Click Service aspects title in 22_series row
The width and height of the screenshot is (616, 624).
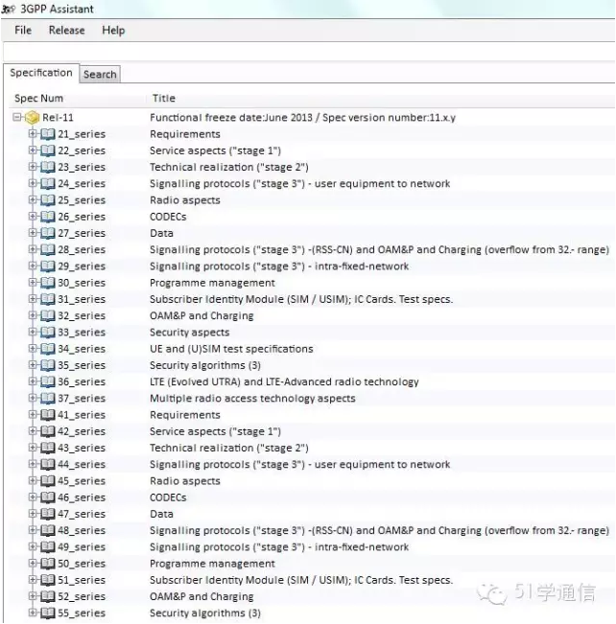pyautogui.click(x=216, y=150)
